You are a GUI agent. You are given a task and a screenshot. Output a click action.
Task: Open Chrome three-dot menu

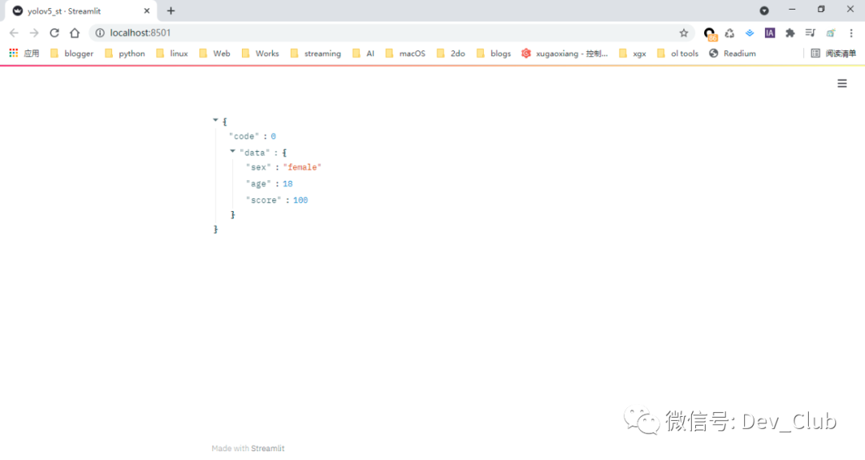point(851,33)
